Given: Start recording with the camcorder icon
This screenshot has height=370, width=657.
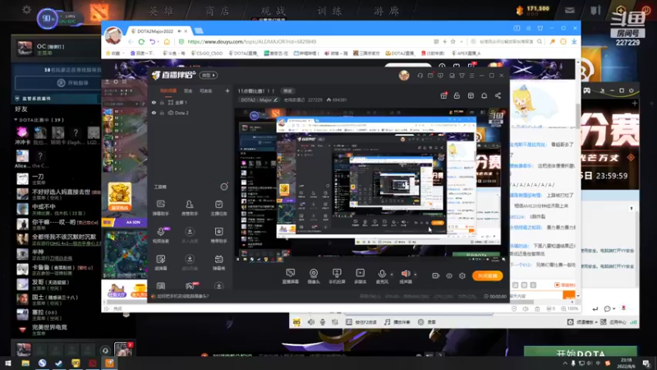Looking at the screenshot, I should pyautogui.click(x=436, y=275).
